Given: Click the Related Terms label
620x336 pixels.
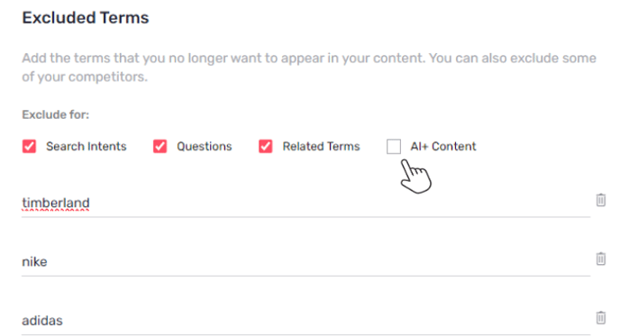Looking at the screenshot, I should click(321, 146).
